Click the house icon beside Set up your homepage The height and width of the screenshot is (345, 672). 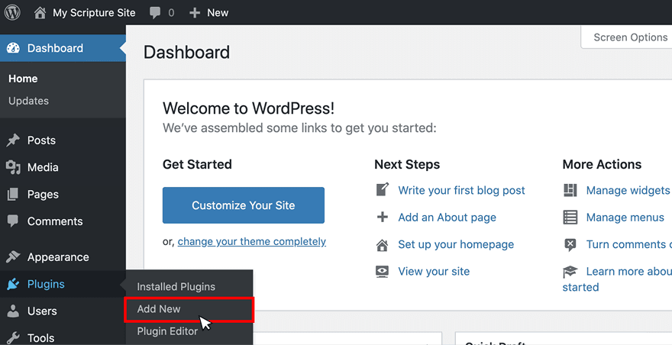point(383,245)
